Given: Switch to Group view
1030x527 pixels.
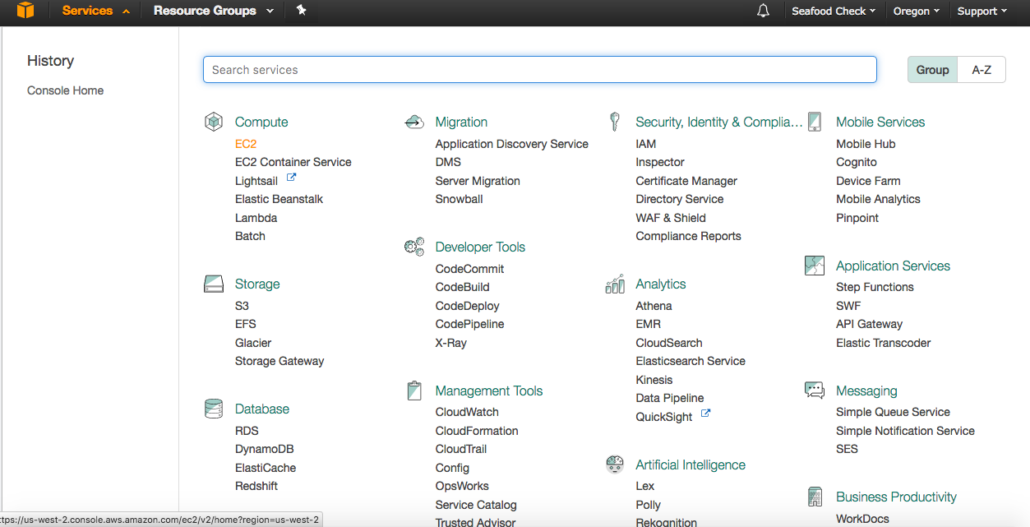Looking at the screenshot, I should point(932,70).
